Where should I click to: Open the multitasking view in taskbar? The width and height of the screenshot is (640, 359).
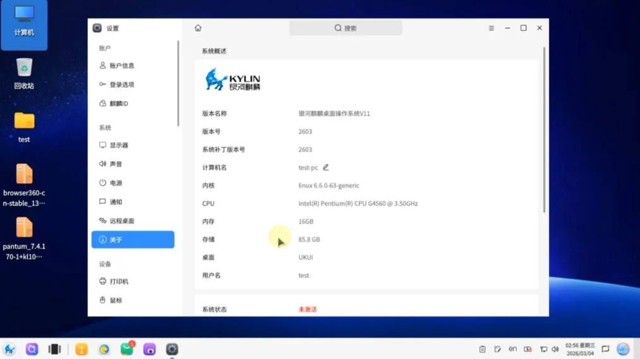[54, 349]
